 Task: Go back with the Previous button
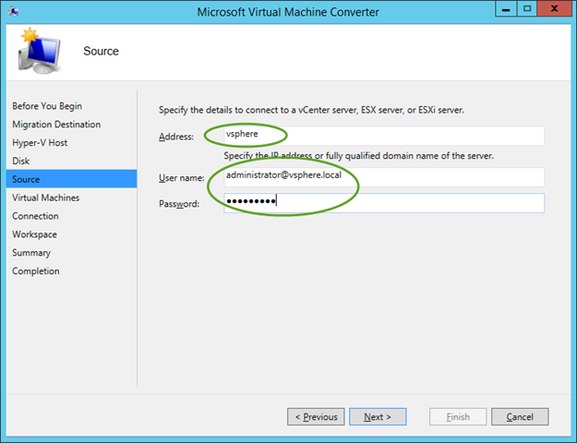tap(316, 416)
